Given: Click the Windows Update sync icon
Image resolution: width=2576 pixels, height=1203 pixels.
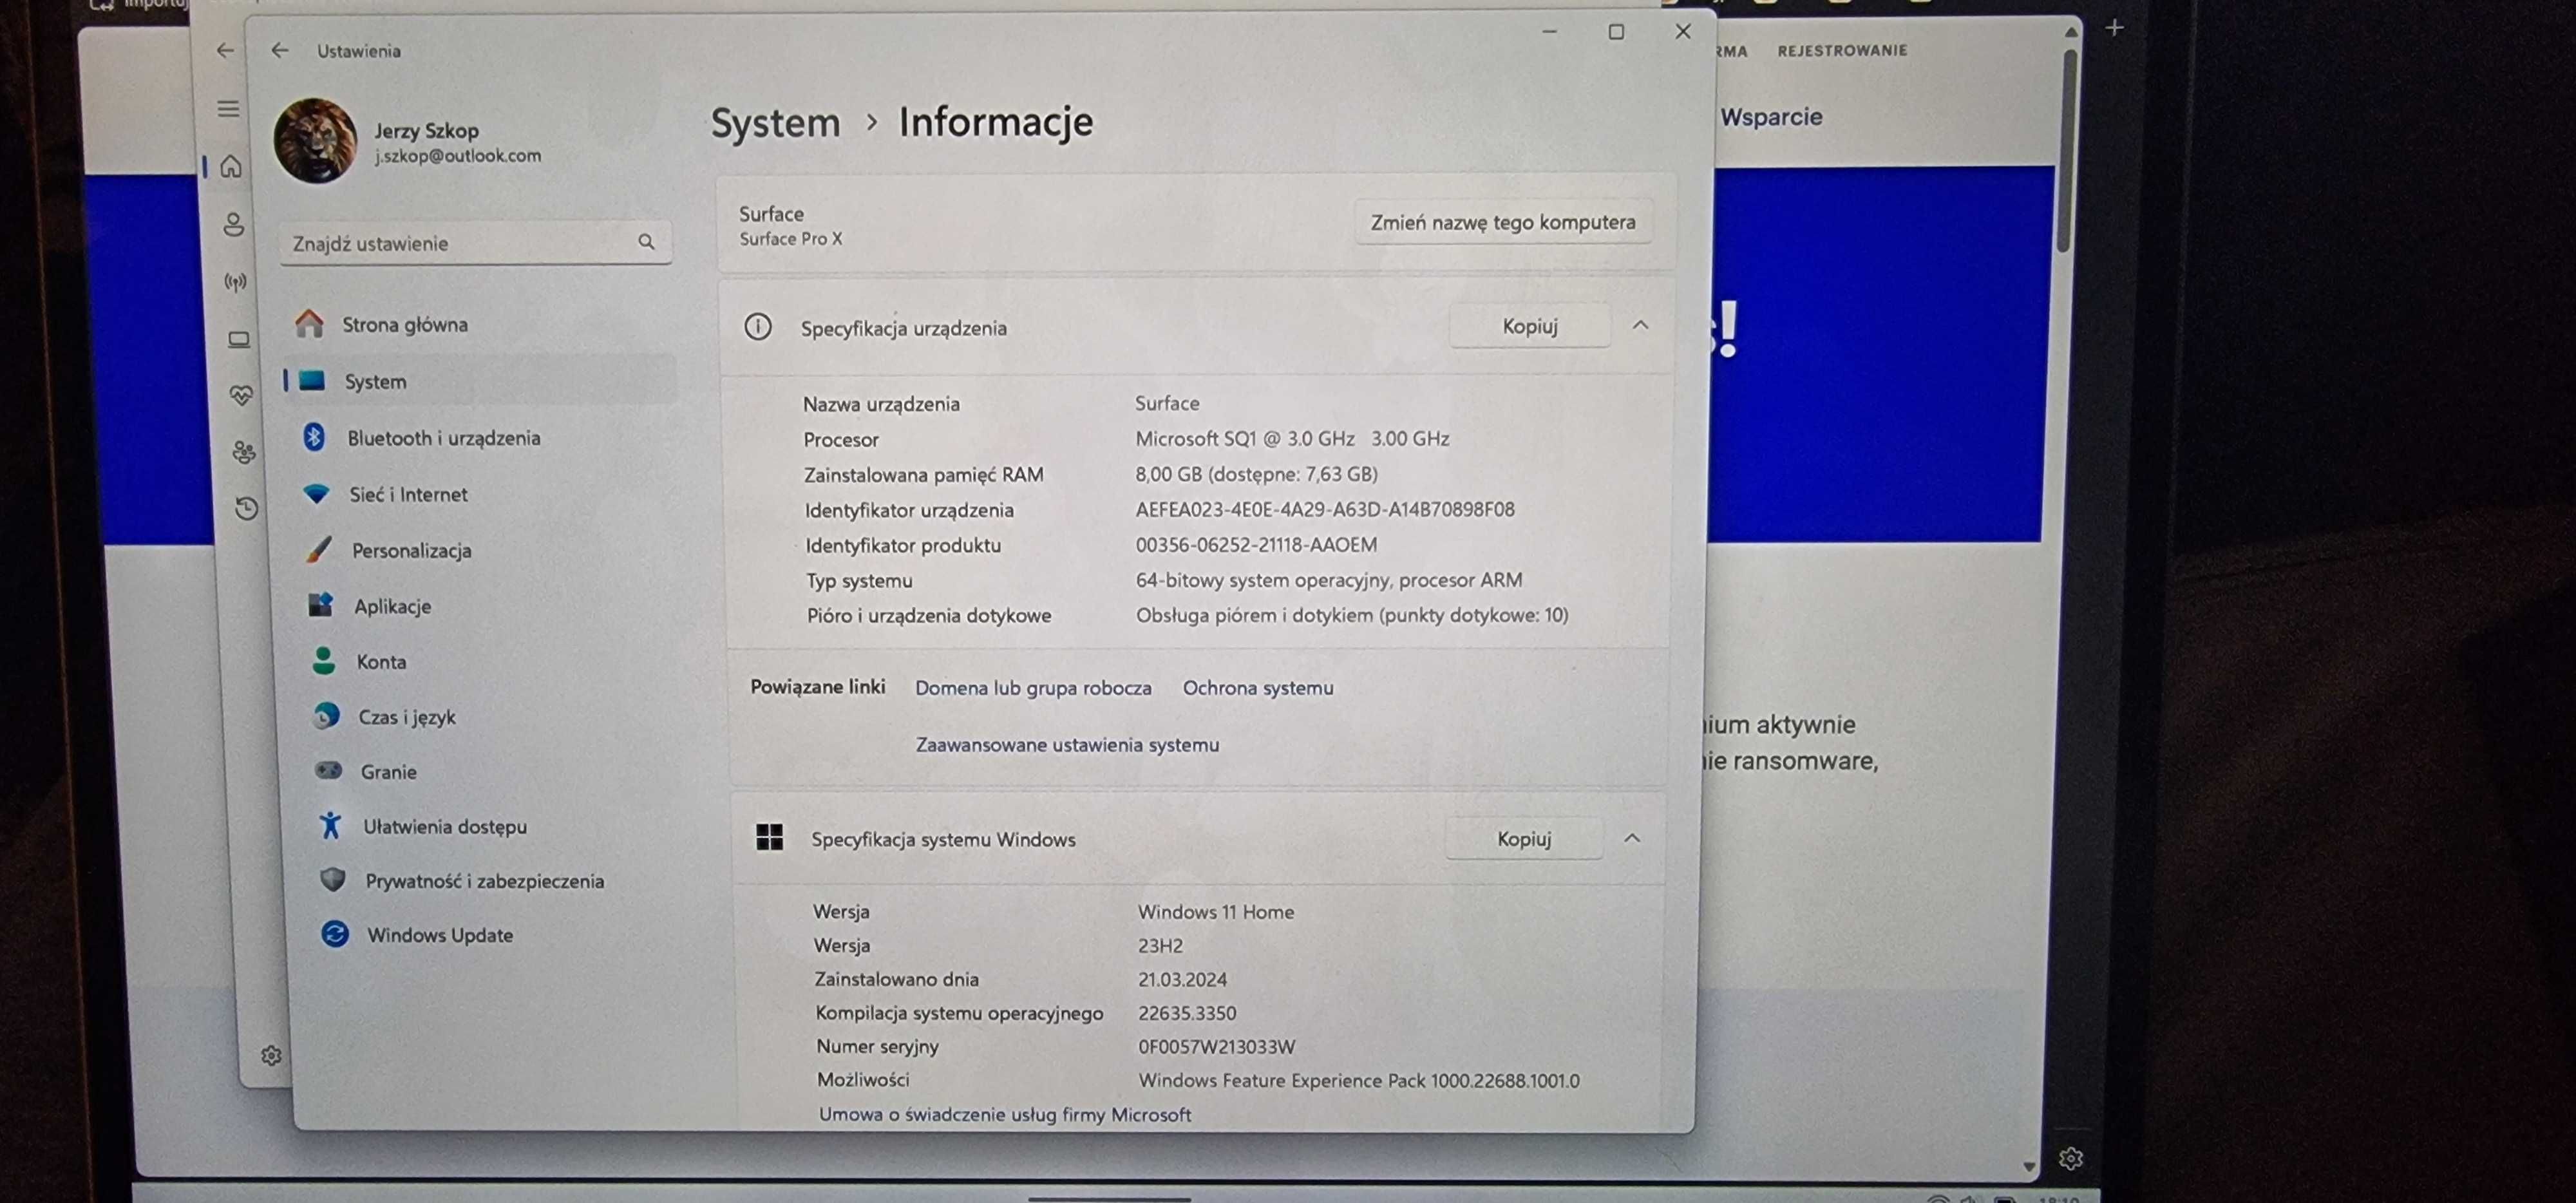Looking at the screenshot, I should coord(335,933).
